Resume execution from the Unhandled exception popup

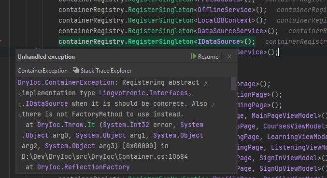tap(204, 56)
